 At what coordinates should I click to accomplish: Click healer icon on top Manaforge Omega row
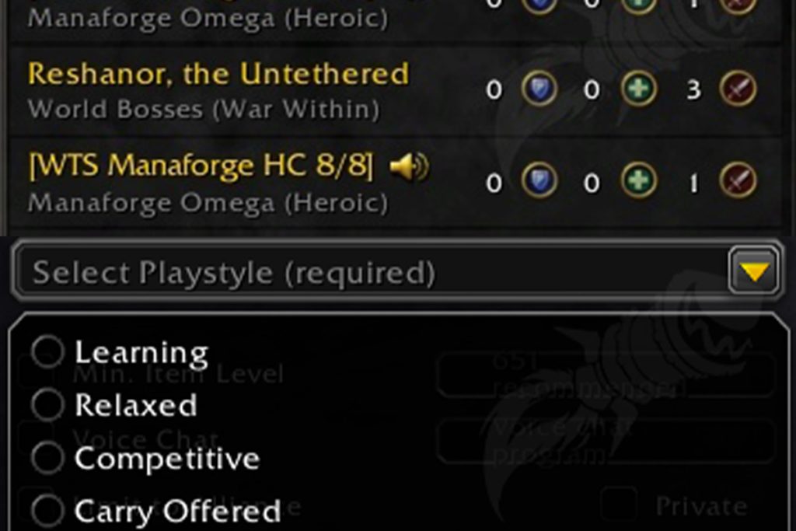click(639, 5)
